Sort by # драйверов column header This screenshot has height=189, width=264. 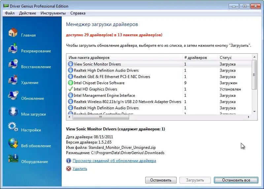[200, 58]
